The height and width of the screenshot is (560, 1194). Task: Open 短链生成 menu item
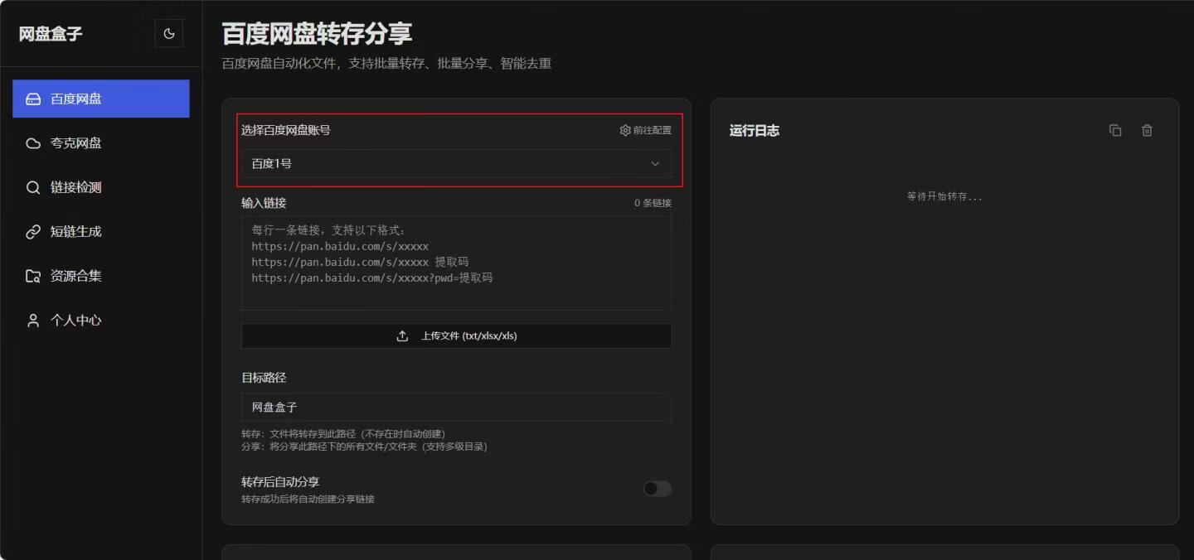[101, 232]
